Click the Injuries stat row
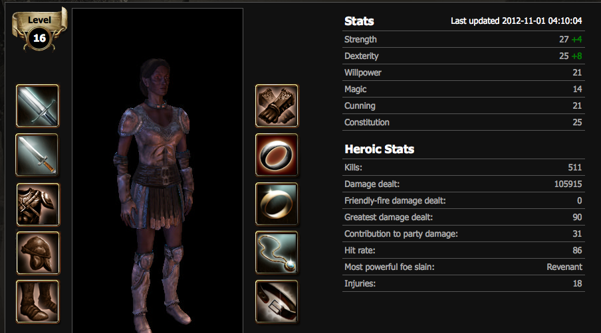The height and width of the screenshot is (333, 601). click(x=463, y=283)
